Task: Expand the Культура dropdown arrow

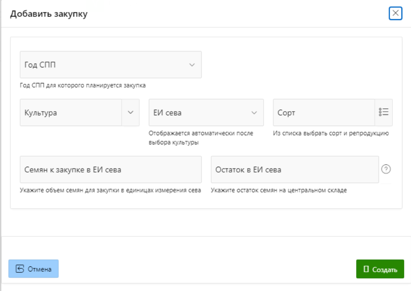Action: click(130, 112)
